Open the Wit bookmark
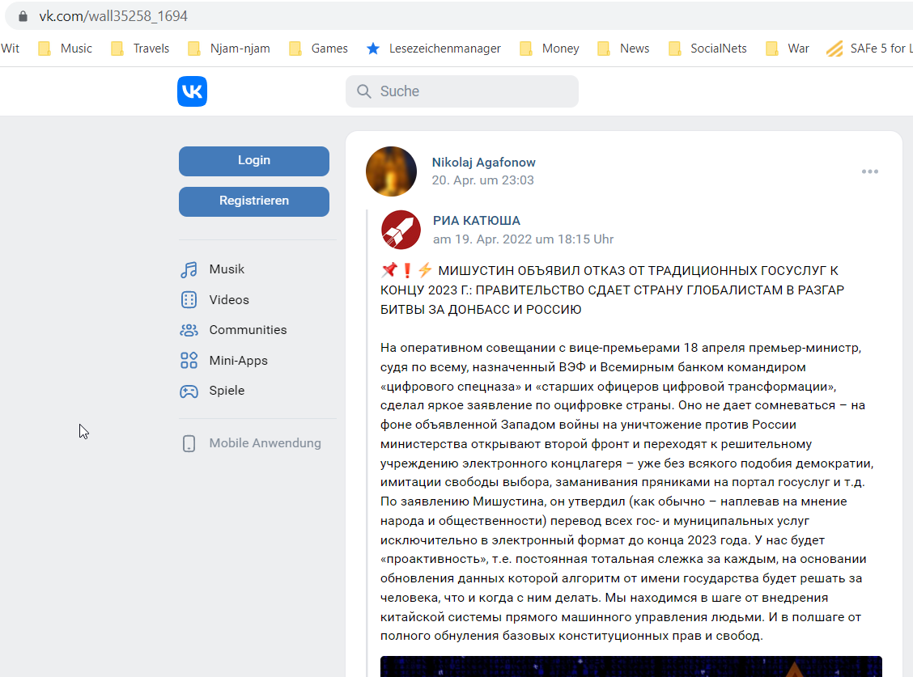Screen dimensions: 913x677 (x=10, y=49)
